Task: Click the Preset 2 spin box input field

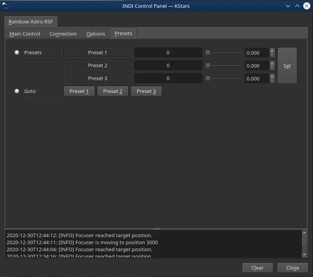Action: pyautogui.click(x=257, y=66)
